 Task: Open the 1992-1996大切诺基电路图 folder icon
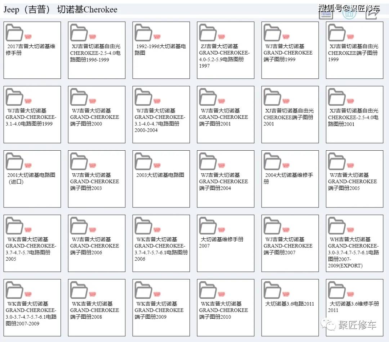pyautogui.click(x=143, y=32)
